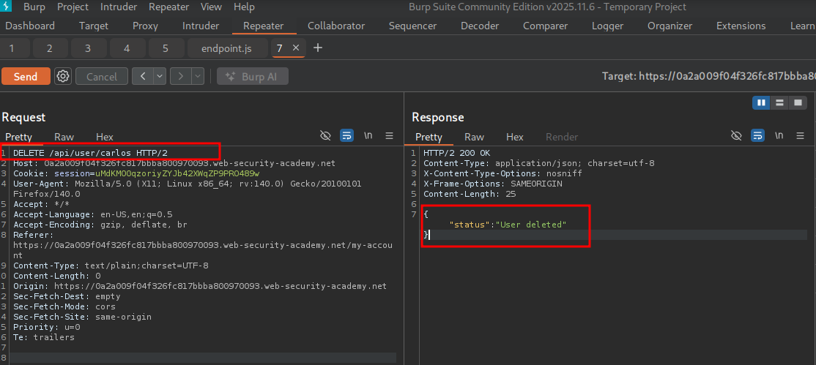The height and width of the screenshot is (365, 816).
Task: Click the Content-Length: 0 header line
Action: click(57, 276)
